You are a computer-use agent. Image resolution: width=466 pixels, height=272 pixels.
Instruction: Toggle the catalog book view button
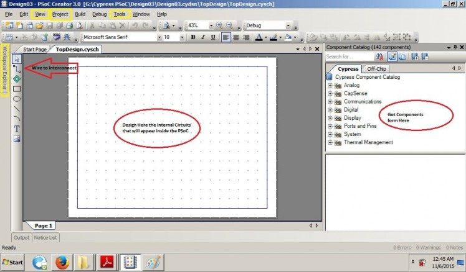coord(402,57)
